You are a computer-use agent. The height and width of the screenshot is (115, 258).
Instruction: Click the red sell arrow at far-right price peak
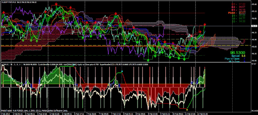coord(205,24)
